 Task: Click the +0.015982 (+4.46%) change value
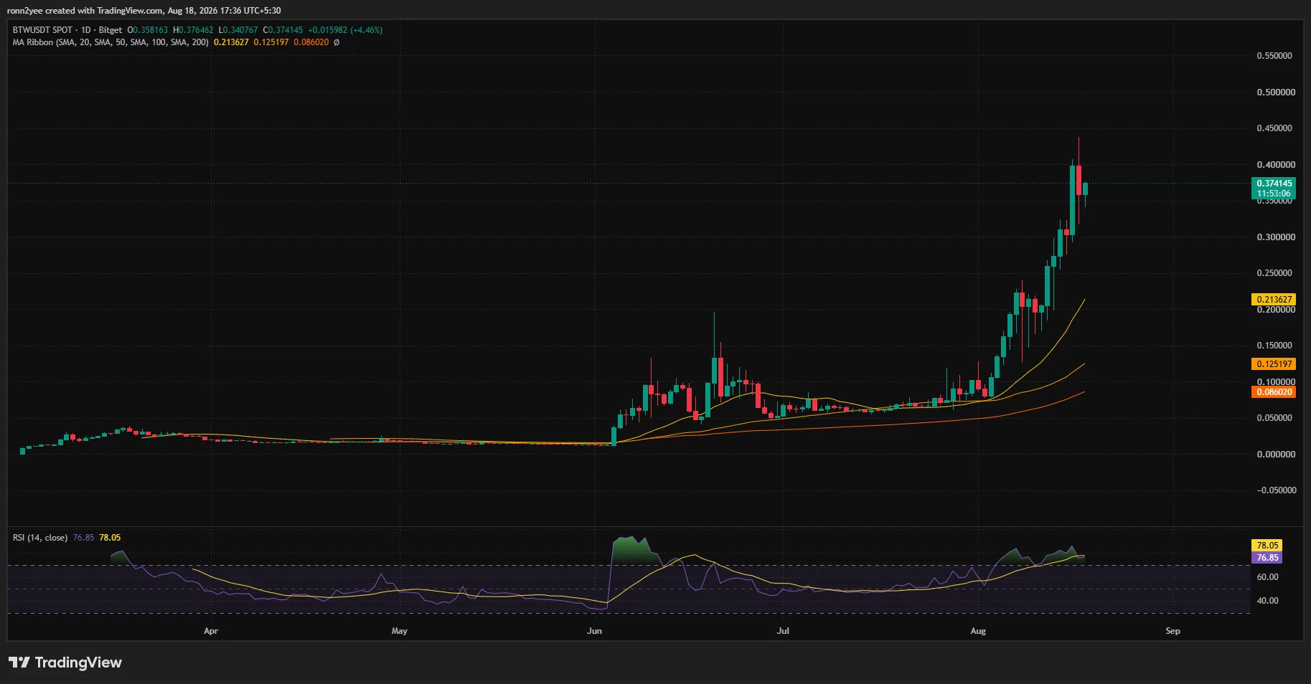345,30
